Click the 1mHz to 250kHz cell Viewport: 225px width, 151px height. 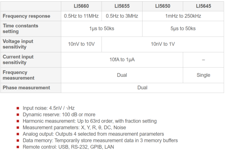tap(183, 16)
